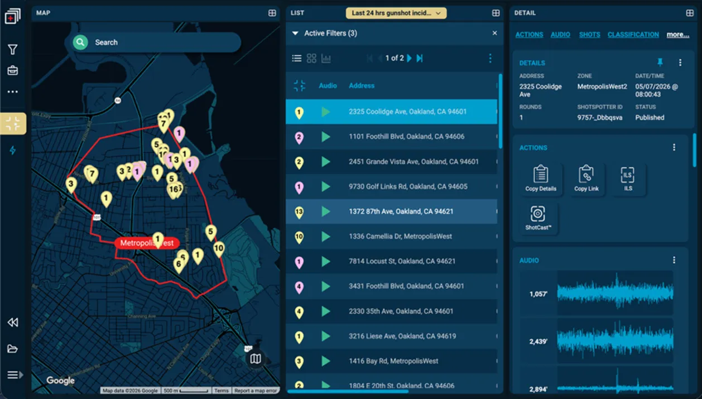The height and width of the screenshot is (399, 702).
Task: Click the list vertical scrollbar
Action: coord(501,112)
